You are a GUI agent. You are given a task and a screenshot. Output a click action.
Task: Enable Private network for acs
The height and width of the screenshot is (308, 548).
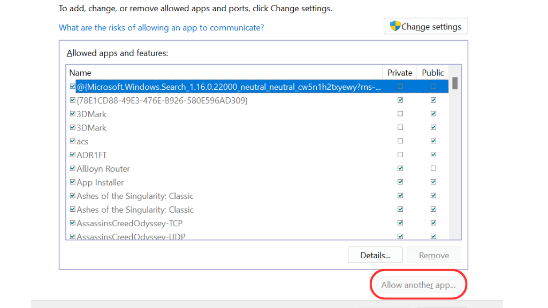[x=400, y=141]
